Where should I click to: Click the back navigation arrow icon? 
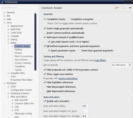click(x=116, y=8)
